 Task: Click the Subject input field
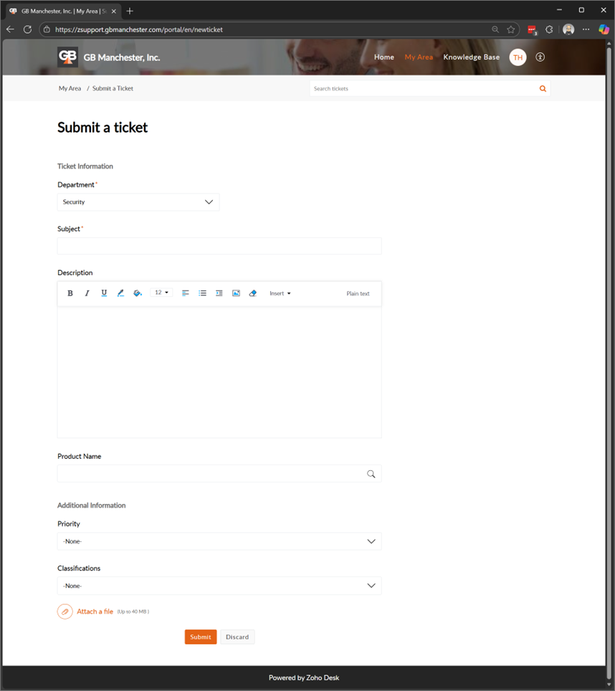click(219, 246)
